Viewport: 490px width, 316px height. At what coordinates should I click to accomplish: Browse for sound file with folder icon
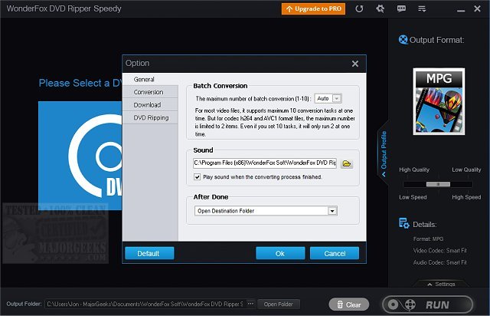tap(347, 163)
